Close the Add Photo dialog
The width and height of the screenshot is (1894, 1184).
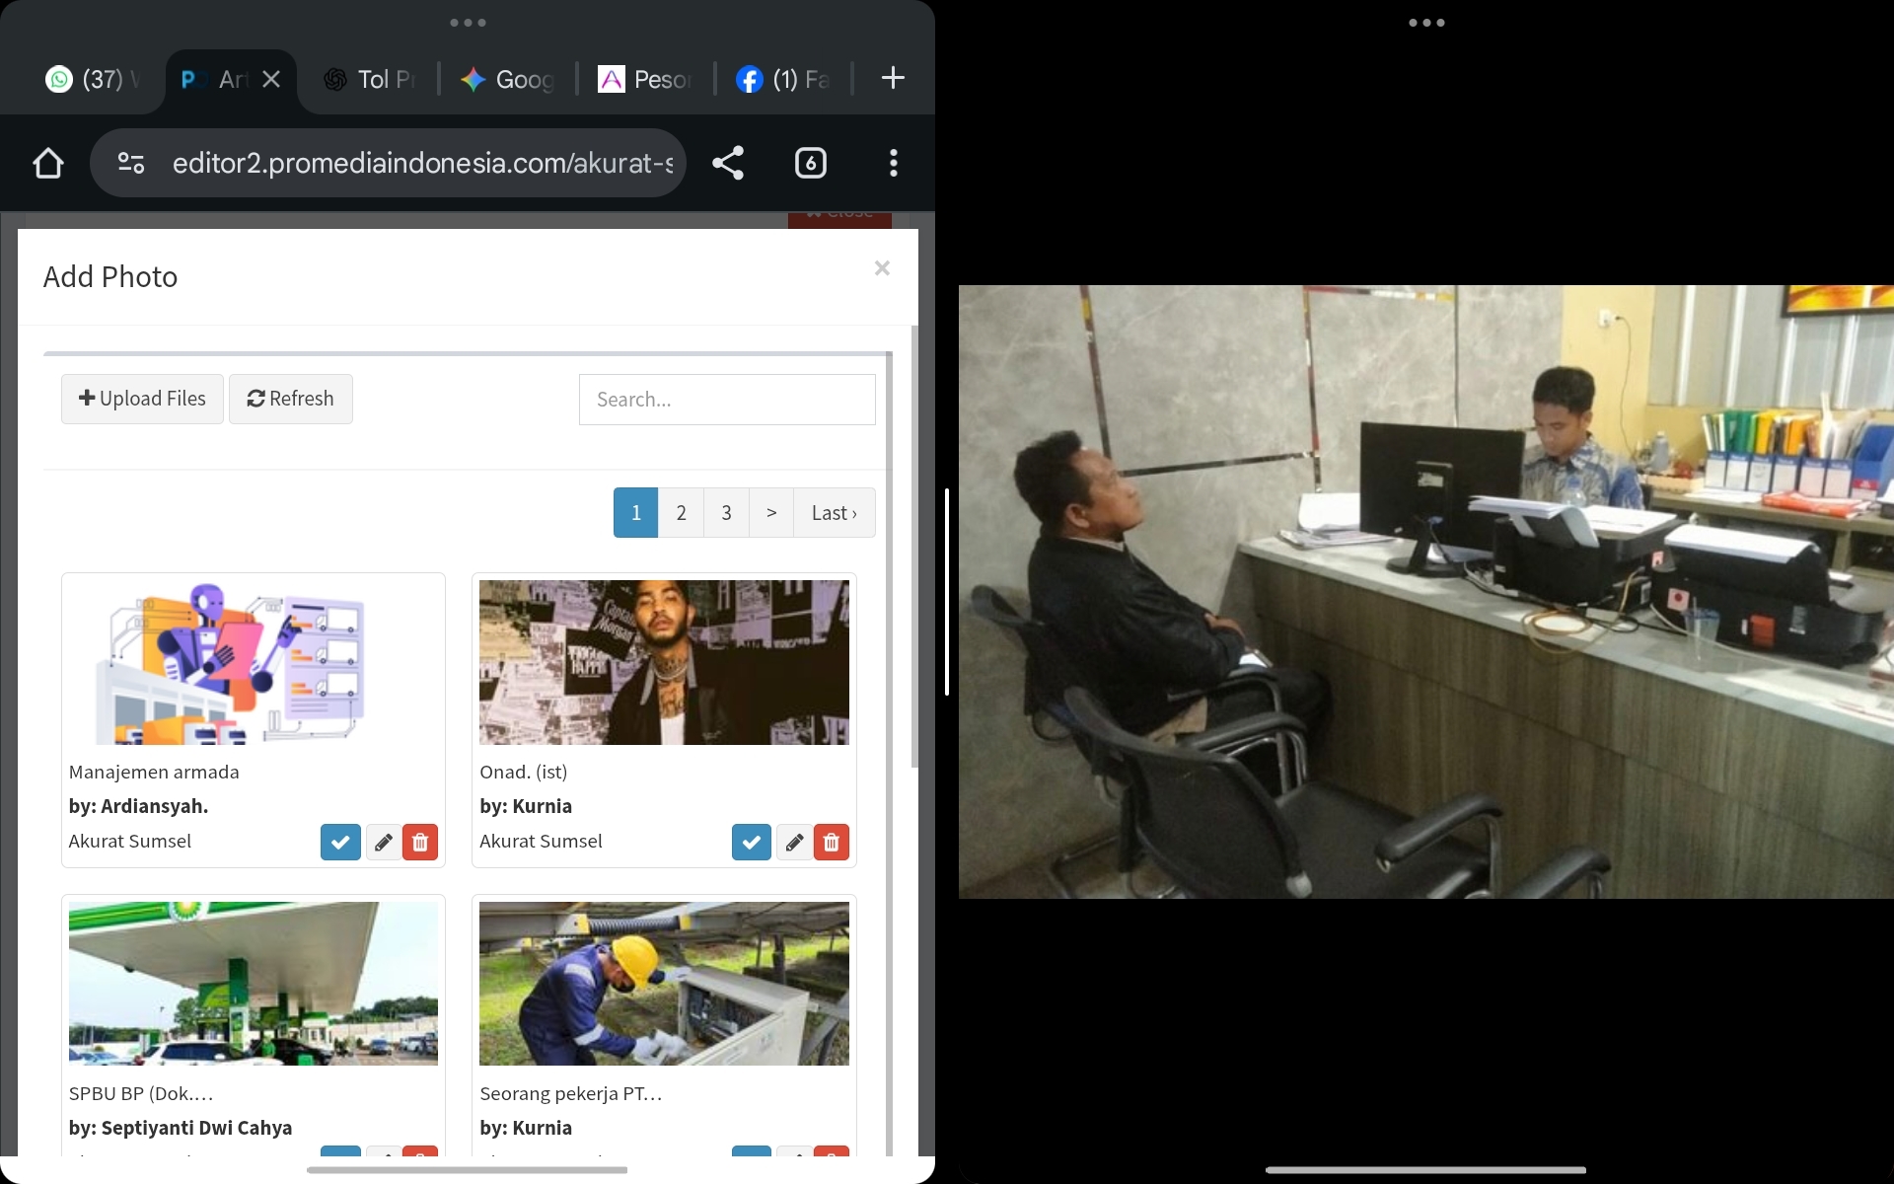coord(882,268)
